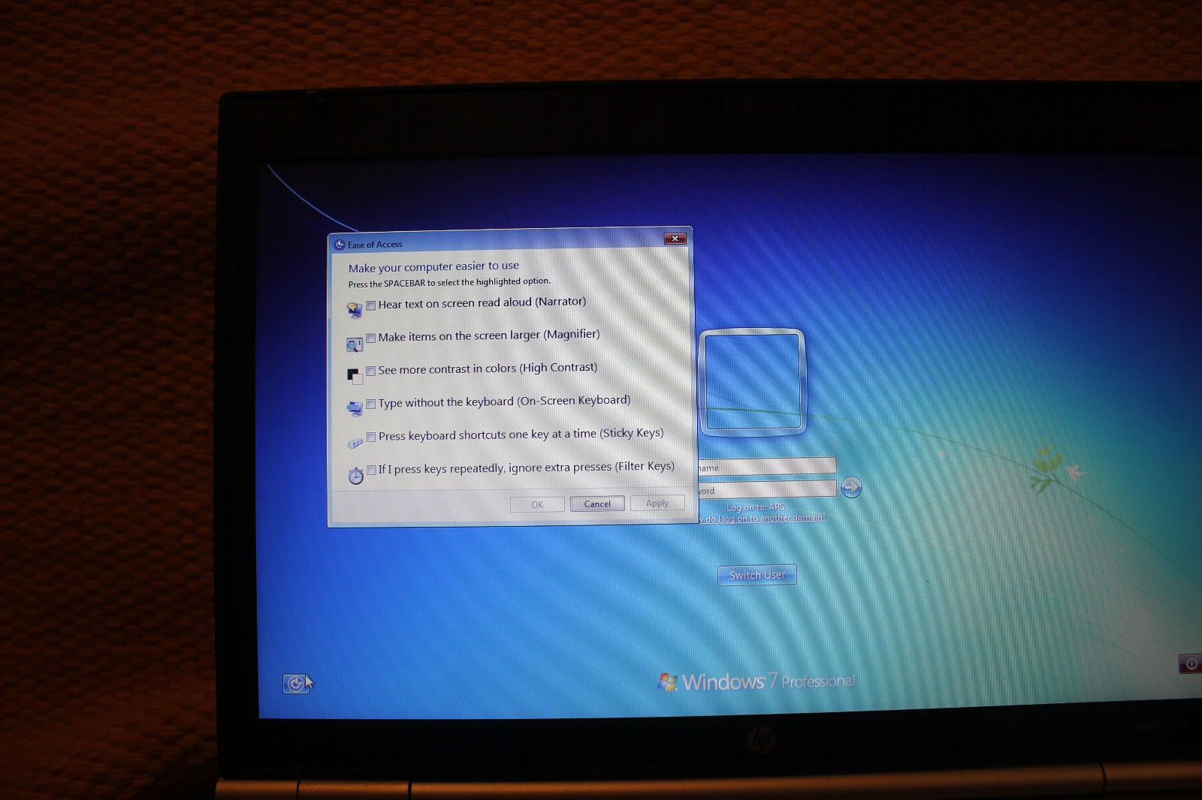Click the Ease of Access title bar icon
Screen dimensions: 1202x800
click(340, 245)
